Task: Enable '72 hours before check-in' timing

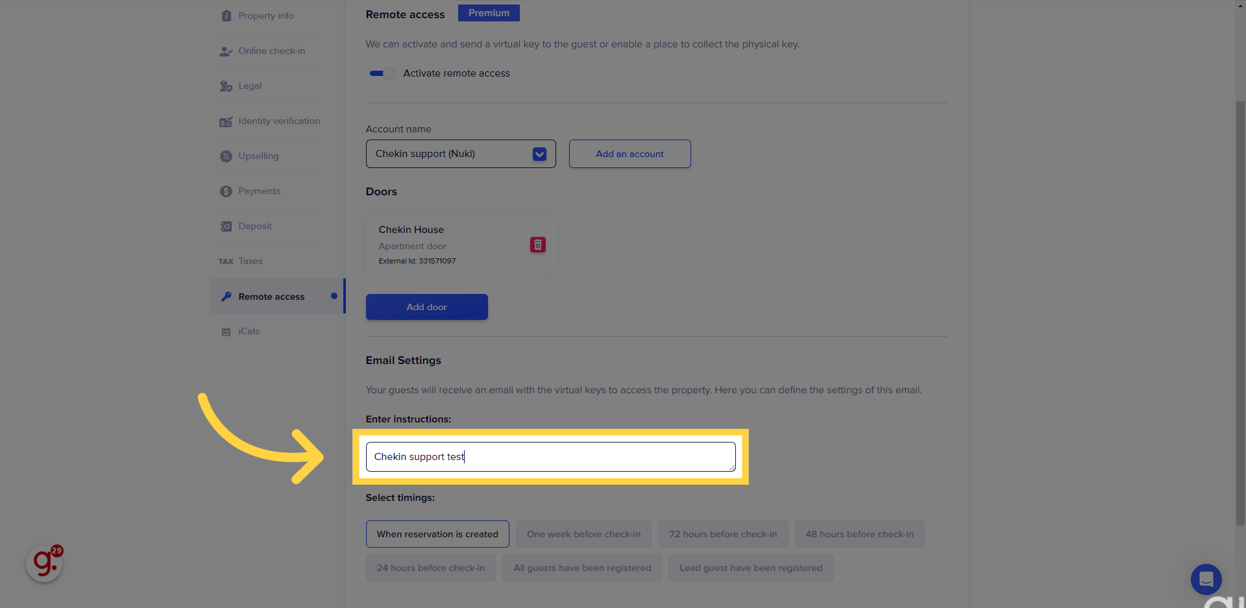Action: click(723, 534)
